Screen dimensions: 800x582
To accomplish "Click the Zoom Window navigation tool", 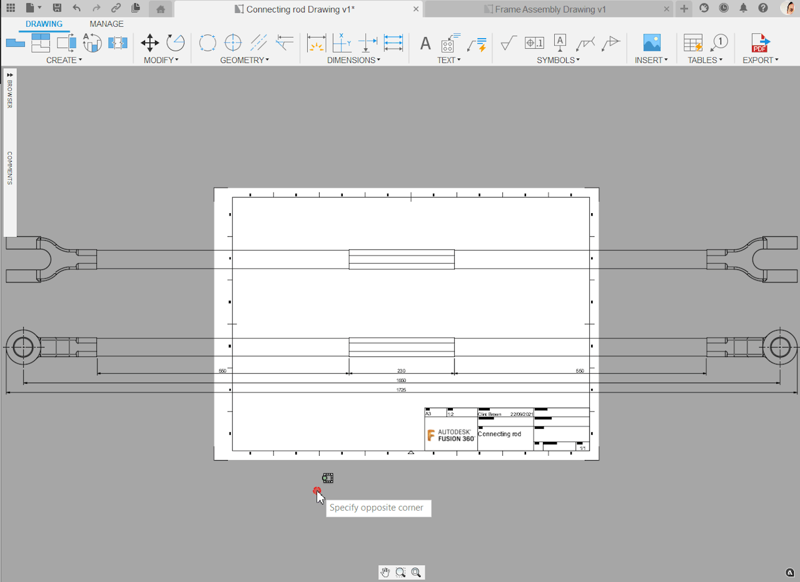I will pyautogui.click(x=401, y=572).
